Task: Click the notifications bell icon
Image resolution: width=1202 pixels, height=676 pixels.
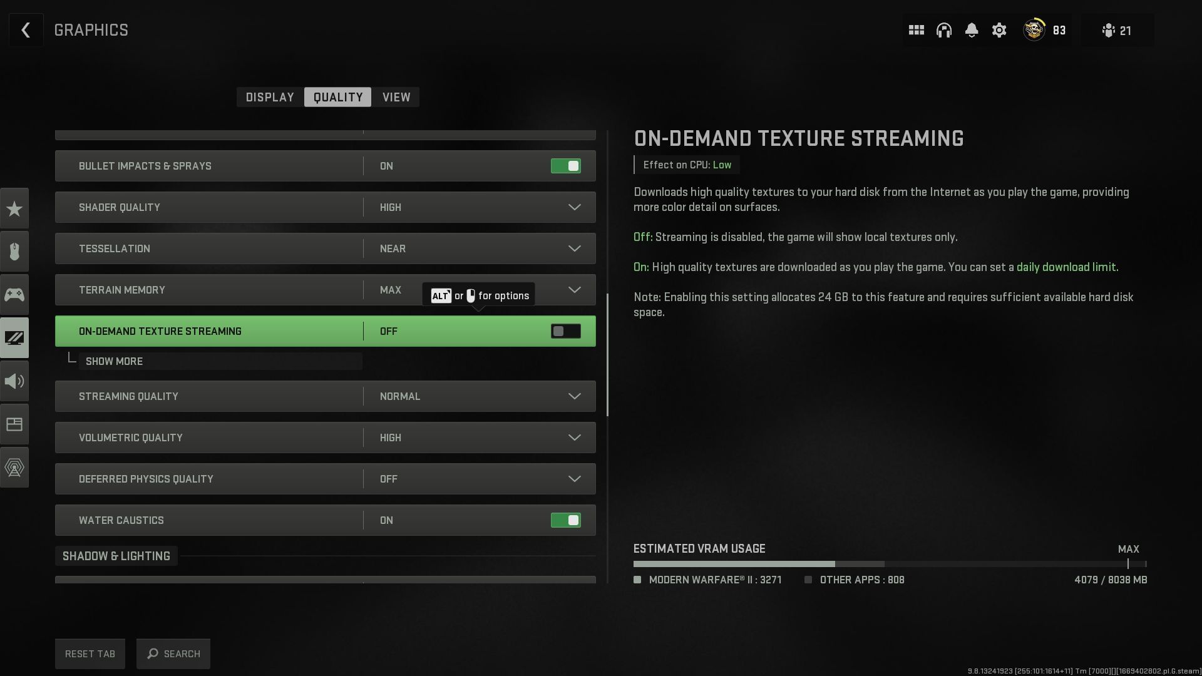Action: click(971, 31)
